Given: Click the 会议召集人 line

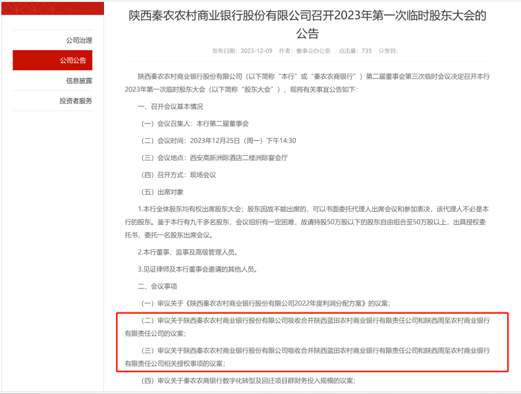Looking at the screenshot, I should 196,124.
